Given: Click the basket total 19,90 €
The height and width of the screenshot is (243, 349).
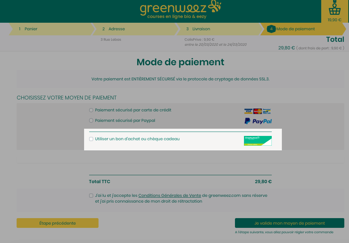Looking at the screenshot, I should tap(335, 20).
